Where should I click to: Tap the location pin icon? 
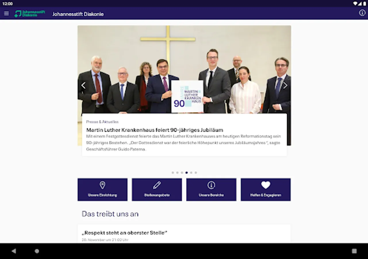(102, 185)
